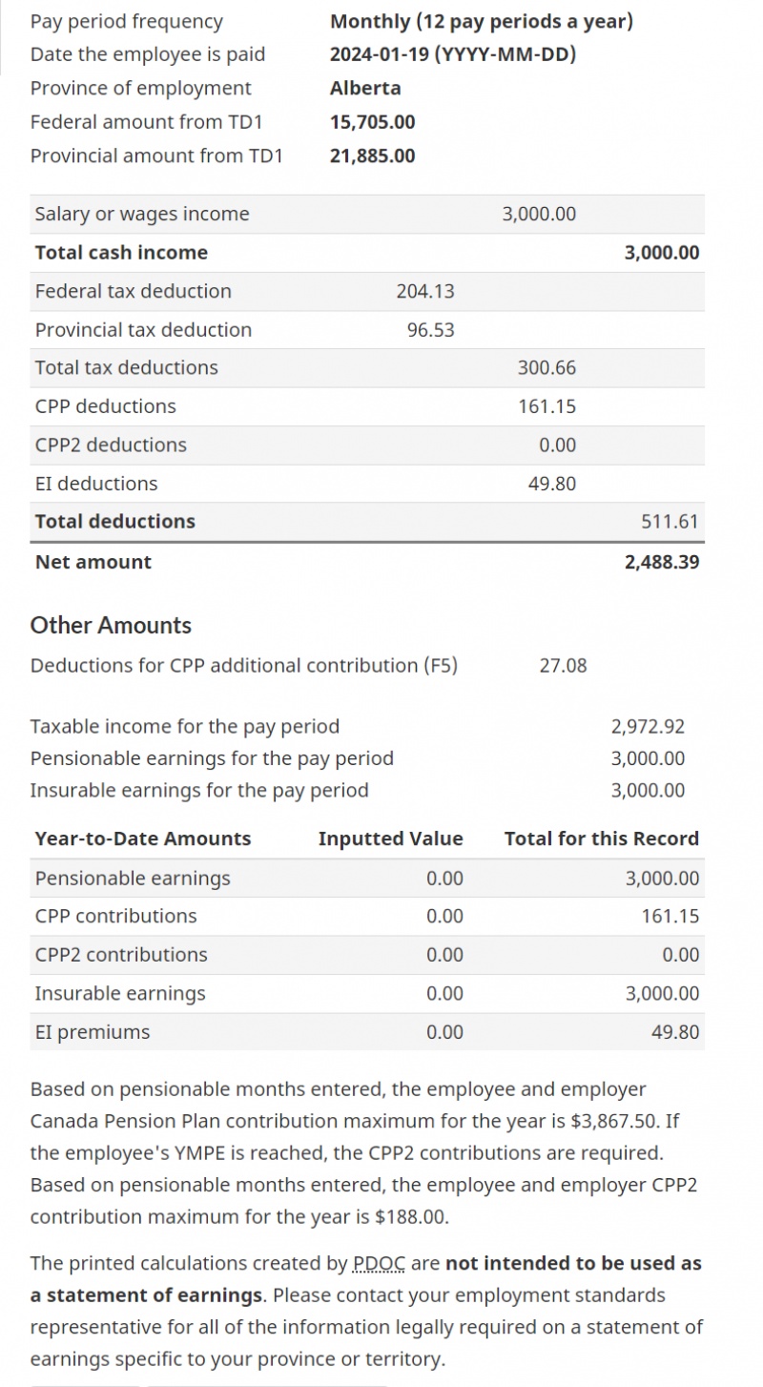
Task: Click the EI deductions amount 49.80
Action: pos(552,484)
